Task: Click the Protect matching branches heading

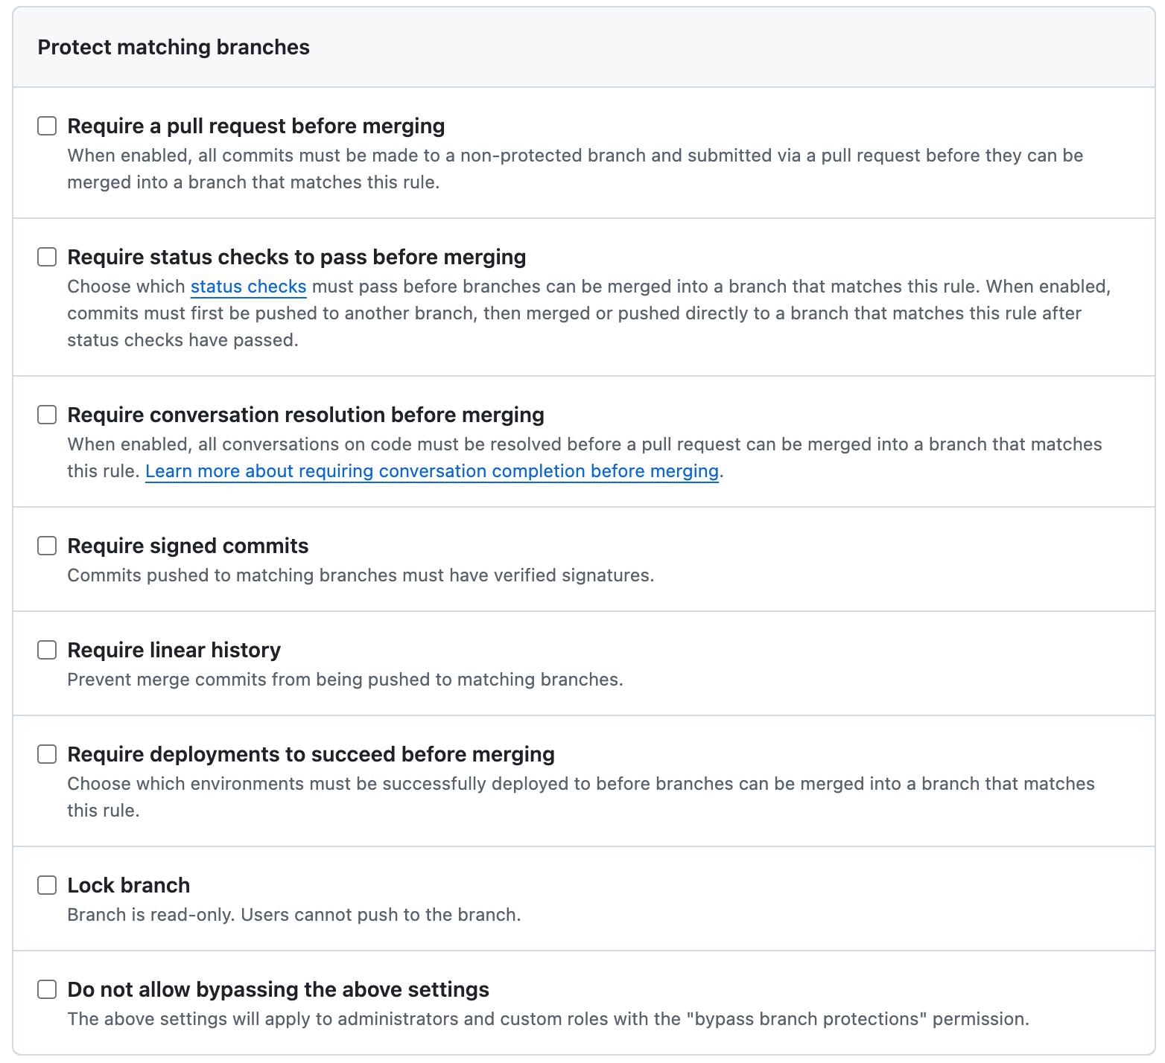Action: [174, 47]
